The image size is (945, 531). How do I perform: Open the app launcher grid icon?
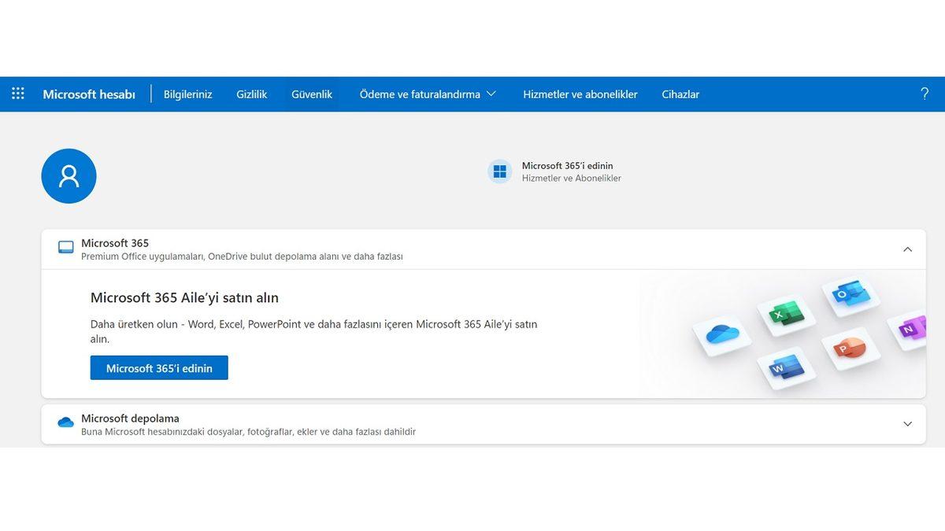click(17, 93)
